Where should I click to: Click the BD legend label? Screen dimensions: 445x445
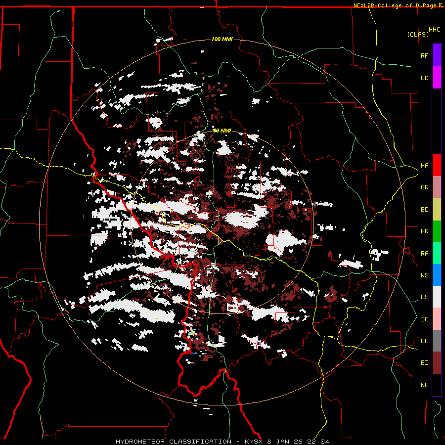(424, 210)
